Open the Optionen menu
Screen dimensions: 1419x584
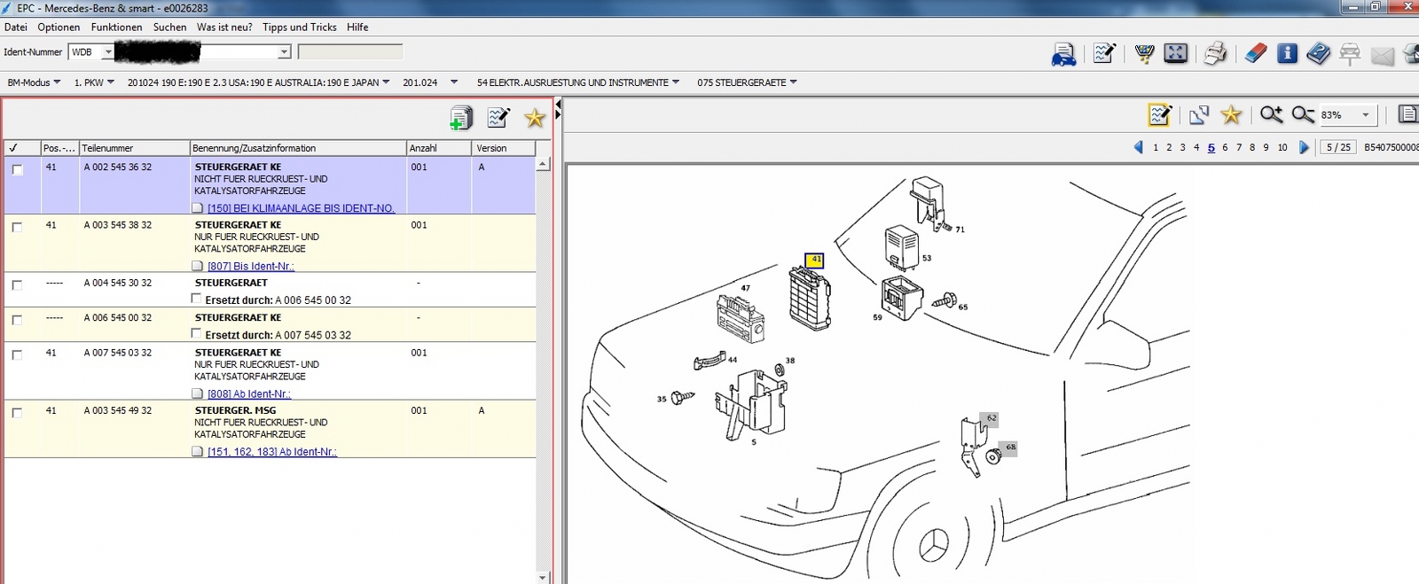[59, 27]
